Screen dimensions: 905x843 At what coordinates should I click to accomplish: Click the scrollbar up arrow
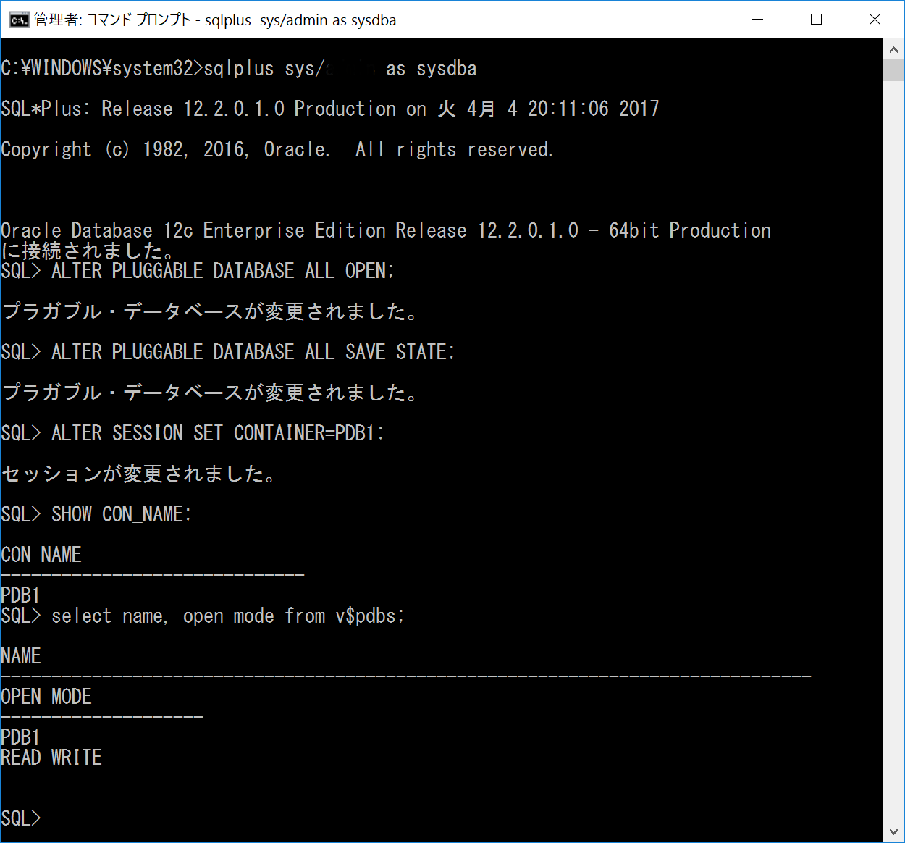[893, 49]
